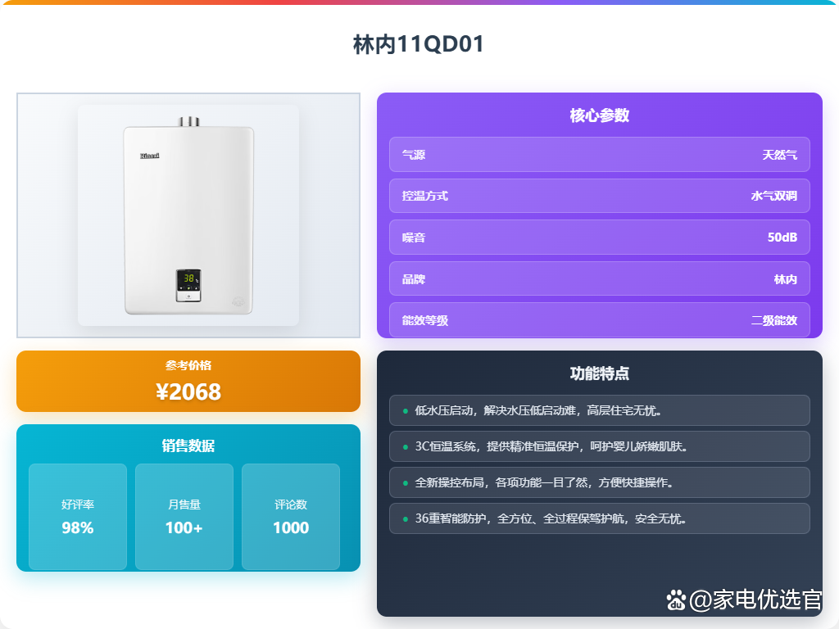Screen dimensions: 839x629
Task: Click the @家电优选官 watermark text
Action: pyautogui.click(x=755, y=600)
